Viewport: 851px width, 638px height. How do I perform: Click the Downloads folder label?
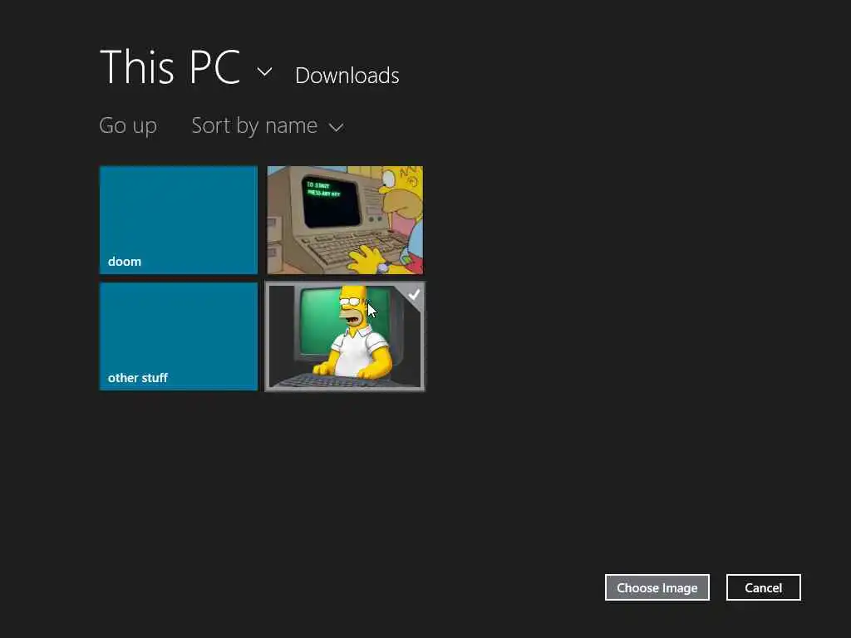coord(347,76)
